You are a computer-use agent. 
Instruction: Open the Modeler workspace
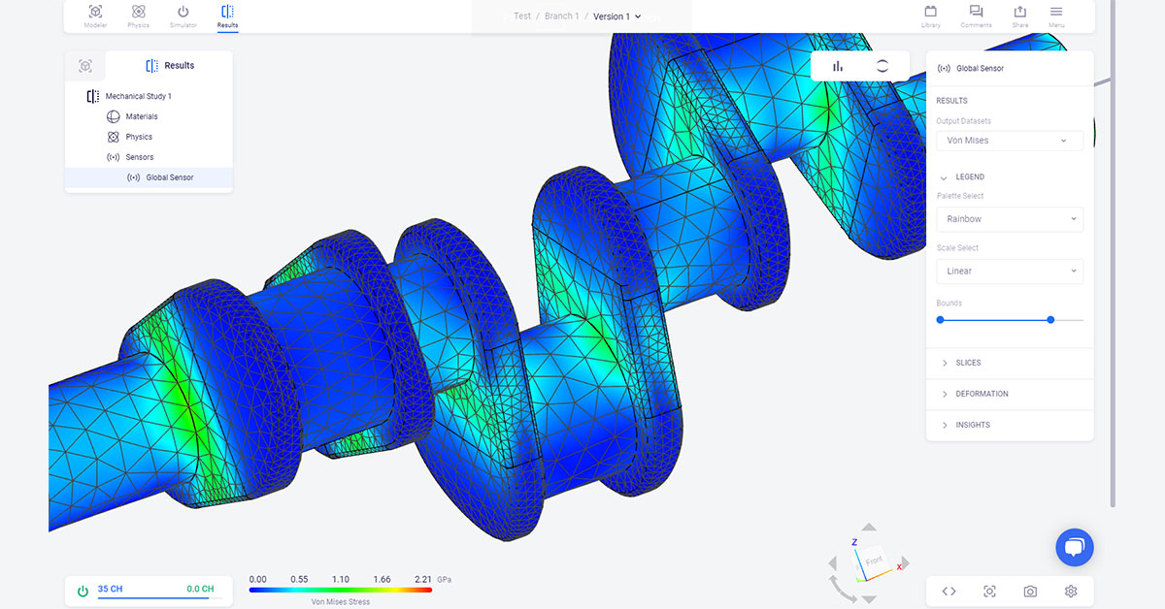pyautogui.click(x=94, y=16)
